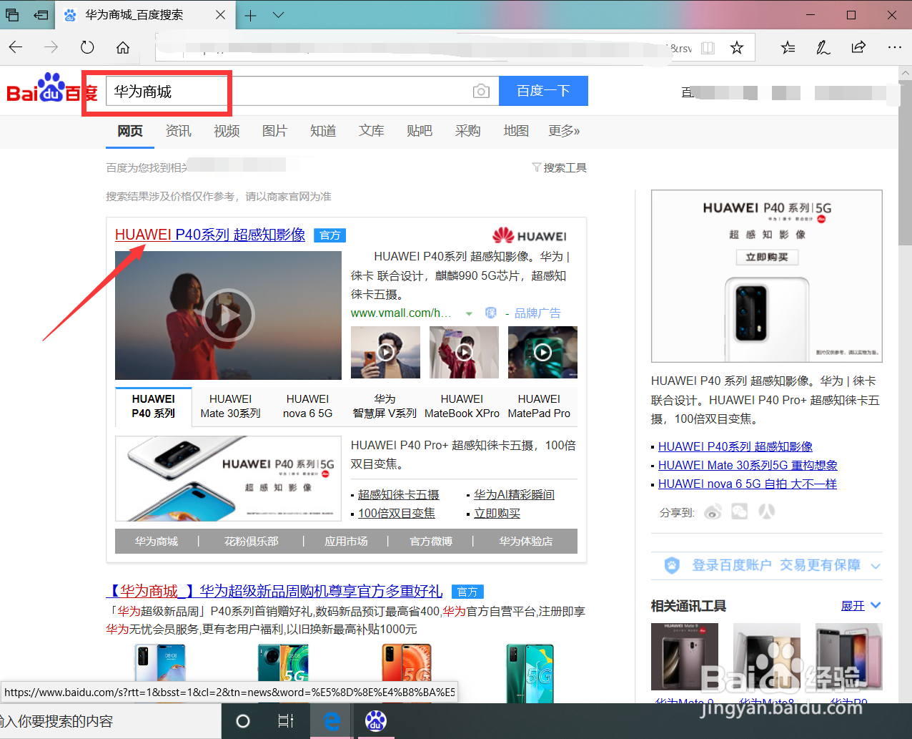912x739 pixels.
Task: Show the tab preview chevron
Action: (x=279, y=15)
